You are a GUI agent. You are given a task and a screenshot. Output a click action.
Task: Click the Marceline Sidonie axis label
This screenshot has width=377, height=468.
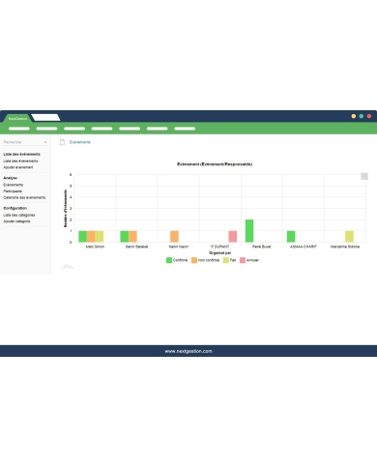(345, 247)
